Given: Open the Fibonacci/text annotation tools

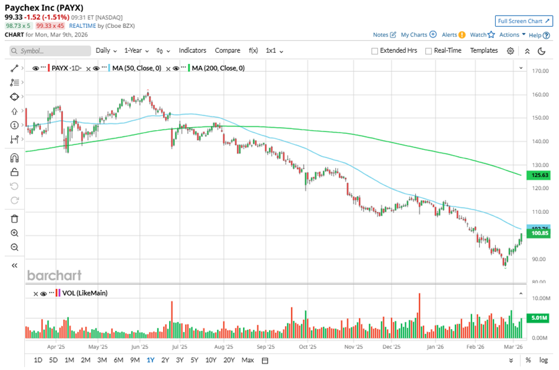Looking at the screenshot, I should (x=14, y=82).
